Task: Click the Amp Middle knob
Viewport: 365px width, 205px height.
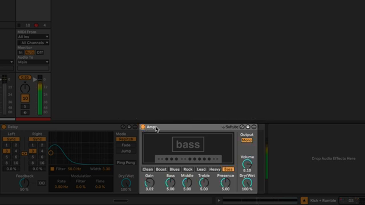Action: pos(187,183)
